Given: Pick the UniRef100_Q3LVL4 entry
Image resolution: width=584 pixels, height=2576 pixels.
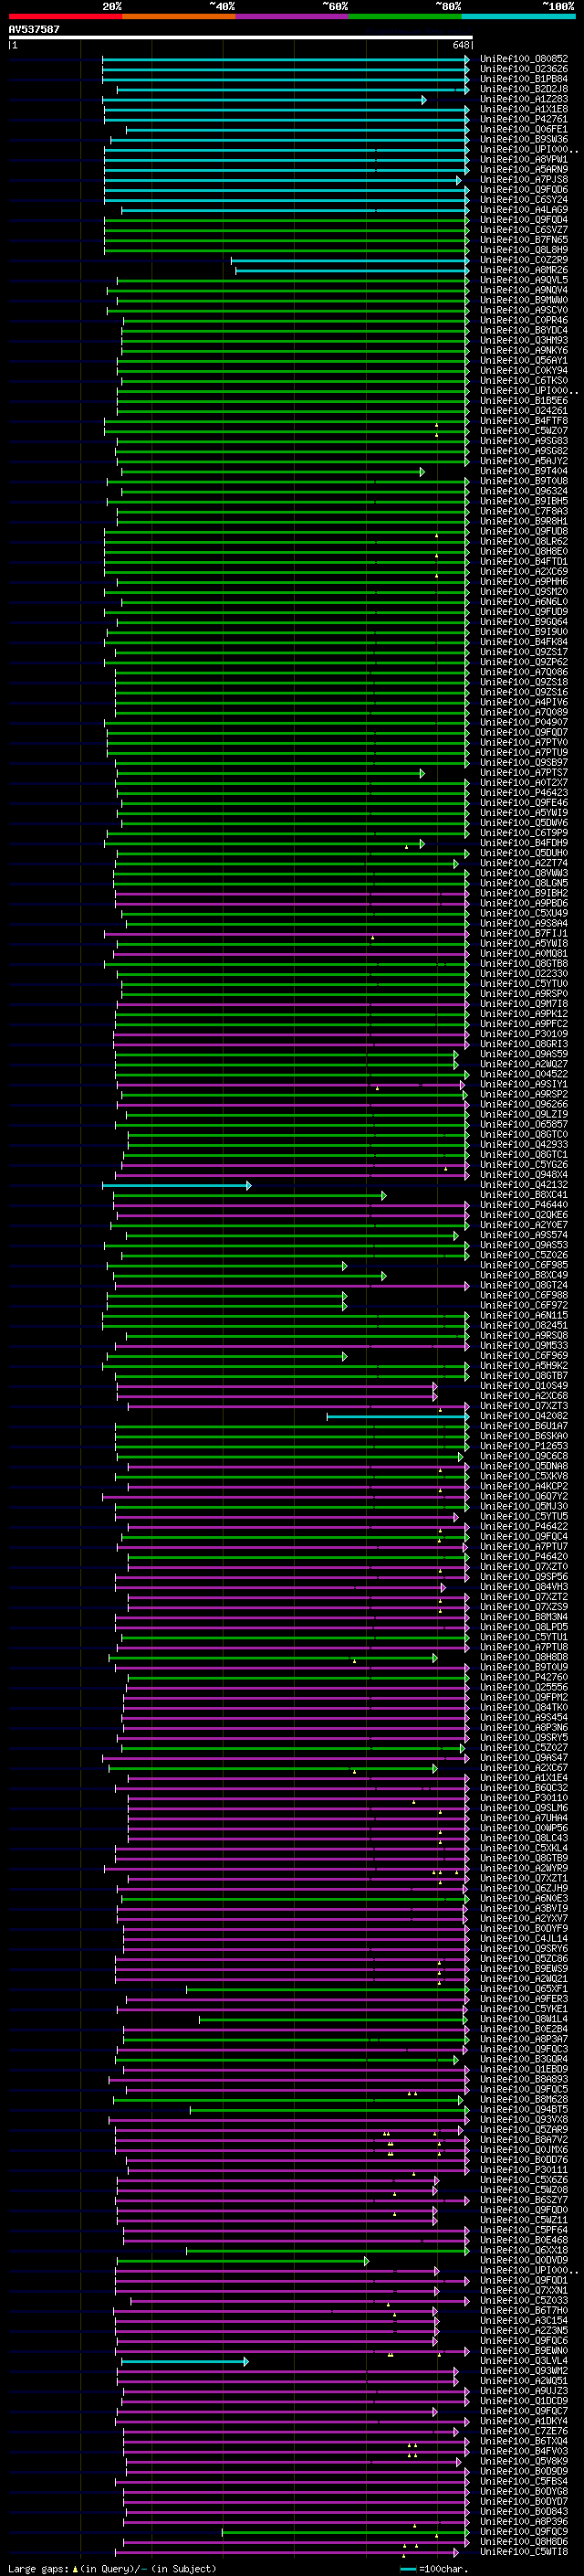Looking at the screenshot, I should click(x=524, y=2361).
